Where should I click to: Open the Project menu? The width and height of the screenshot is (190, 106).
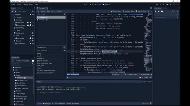coord(19,5)
